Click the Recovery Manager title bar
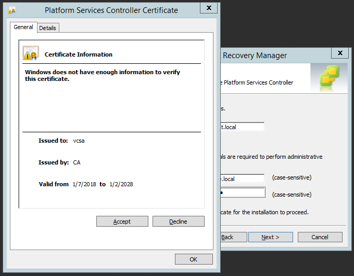This screenshot has width=354, height=276. 271,55
